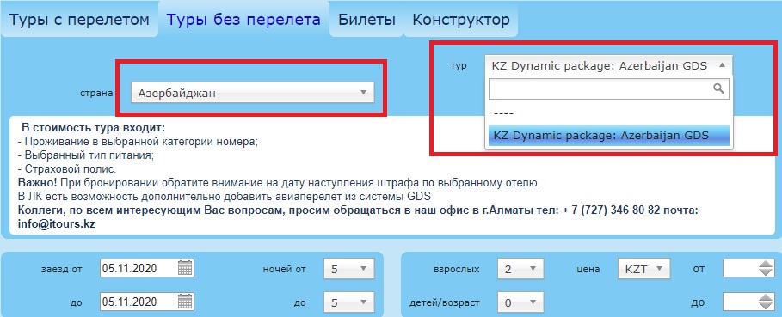Increase the цена до value
This screenshot has height=317, width=782.
click(766, 297)
